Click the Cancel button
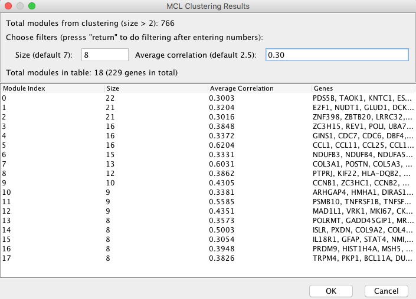The image size is (416, 299). [x=386, y=291]
